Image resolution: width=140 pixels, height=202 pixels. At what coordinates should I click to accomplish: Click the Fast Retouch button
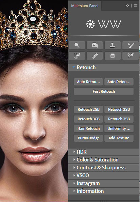coord(104,91)
